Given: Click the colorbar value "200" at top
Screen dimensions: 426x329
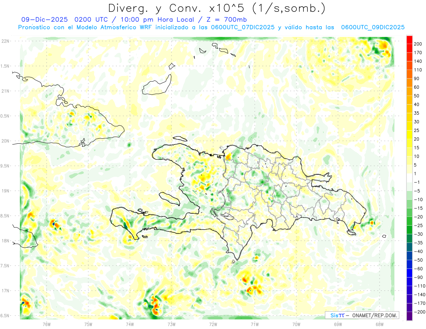Looking at the screenshot, I should tap(418, 44).
